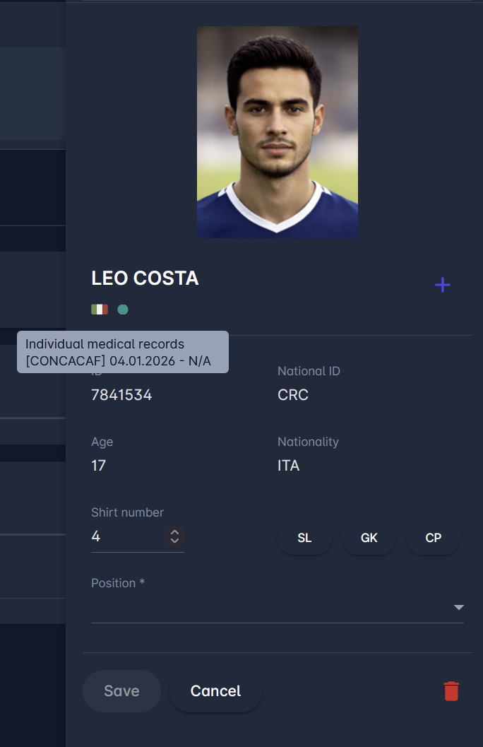Click the National ID value CRC

coord(293,395)
